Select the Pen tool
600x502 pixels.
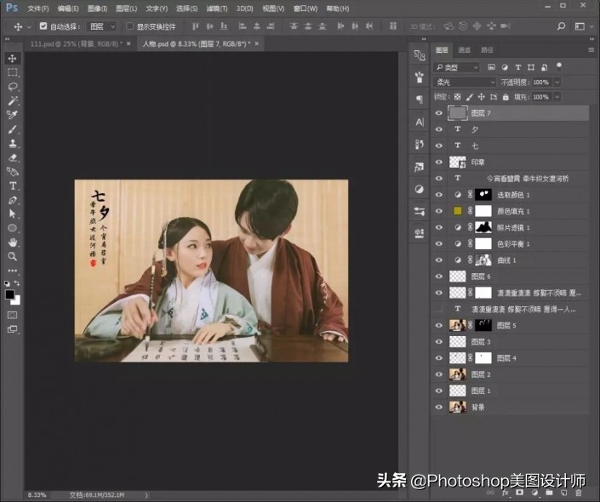12,200
